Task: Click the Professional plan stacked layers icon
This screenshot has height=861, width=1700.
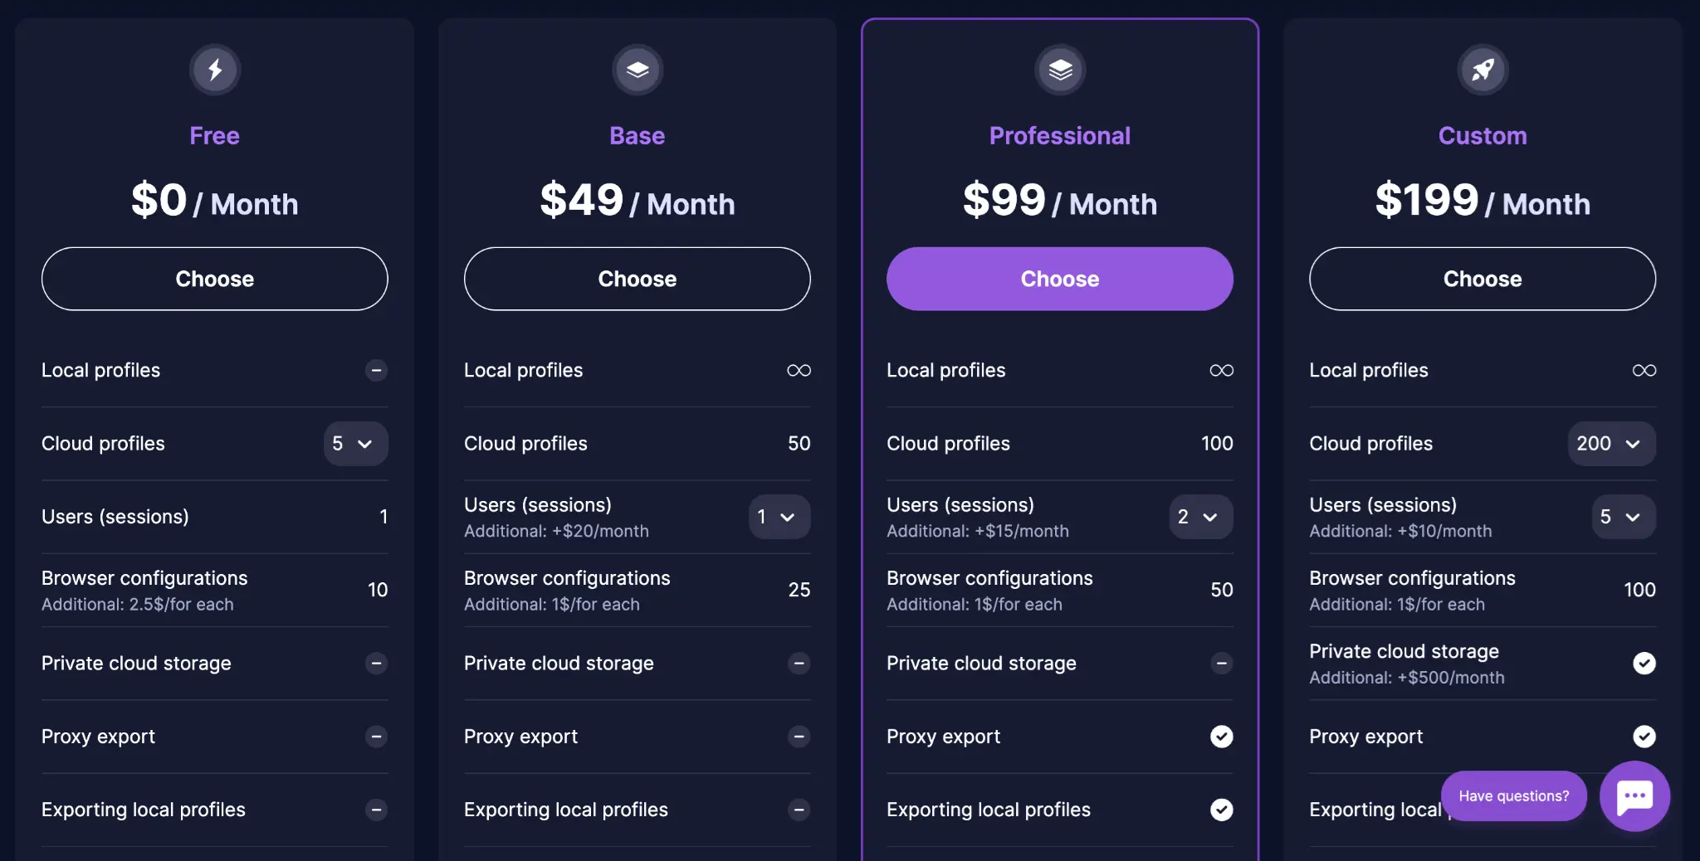Action: tap(1060, 70)
